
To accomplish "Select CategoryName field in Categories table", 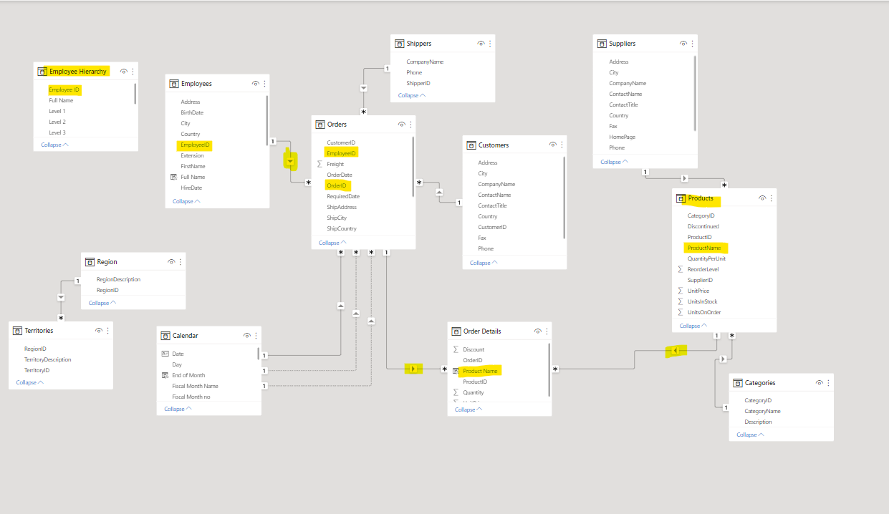I will pyautogui.click(x=762, y=411).
